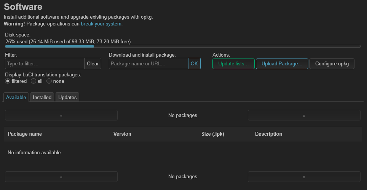Click the top next page » button

[304, 115]
